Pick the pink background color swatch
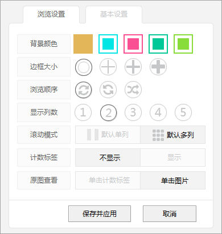The height and width of the screenshot is (234, 222). 133,44
